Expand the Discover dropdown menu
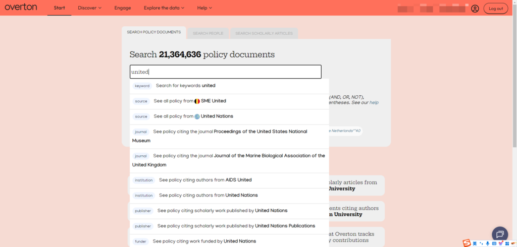Screen dimensions: 517x247 89,8
